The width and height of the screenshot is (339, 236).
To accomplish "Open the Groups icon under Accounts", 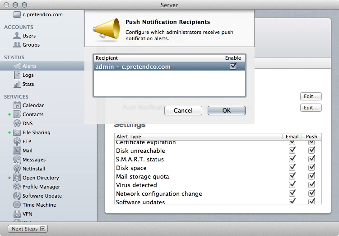I will 17,45.
